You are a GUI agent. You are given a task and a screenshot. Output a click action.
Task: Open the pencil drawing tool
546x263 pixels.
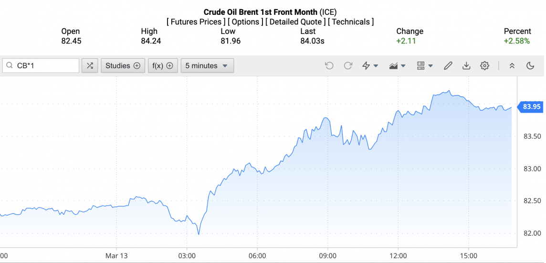448,66
